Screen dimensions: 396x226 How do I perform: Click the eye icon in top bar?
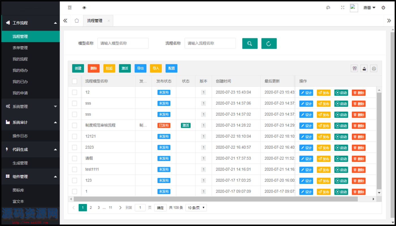[x=84, y=8]
